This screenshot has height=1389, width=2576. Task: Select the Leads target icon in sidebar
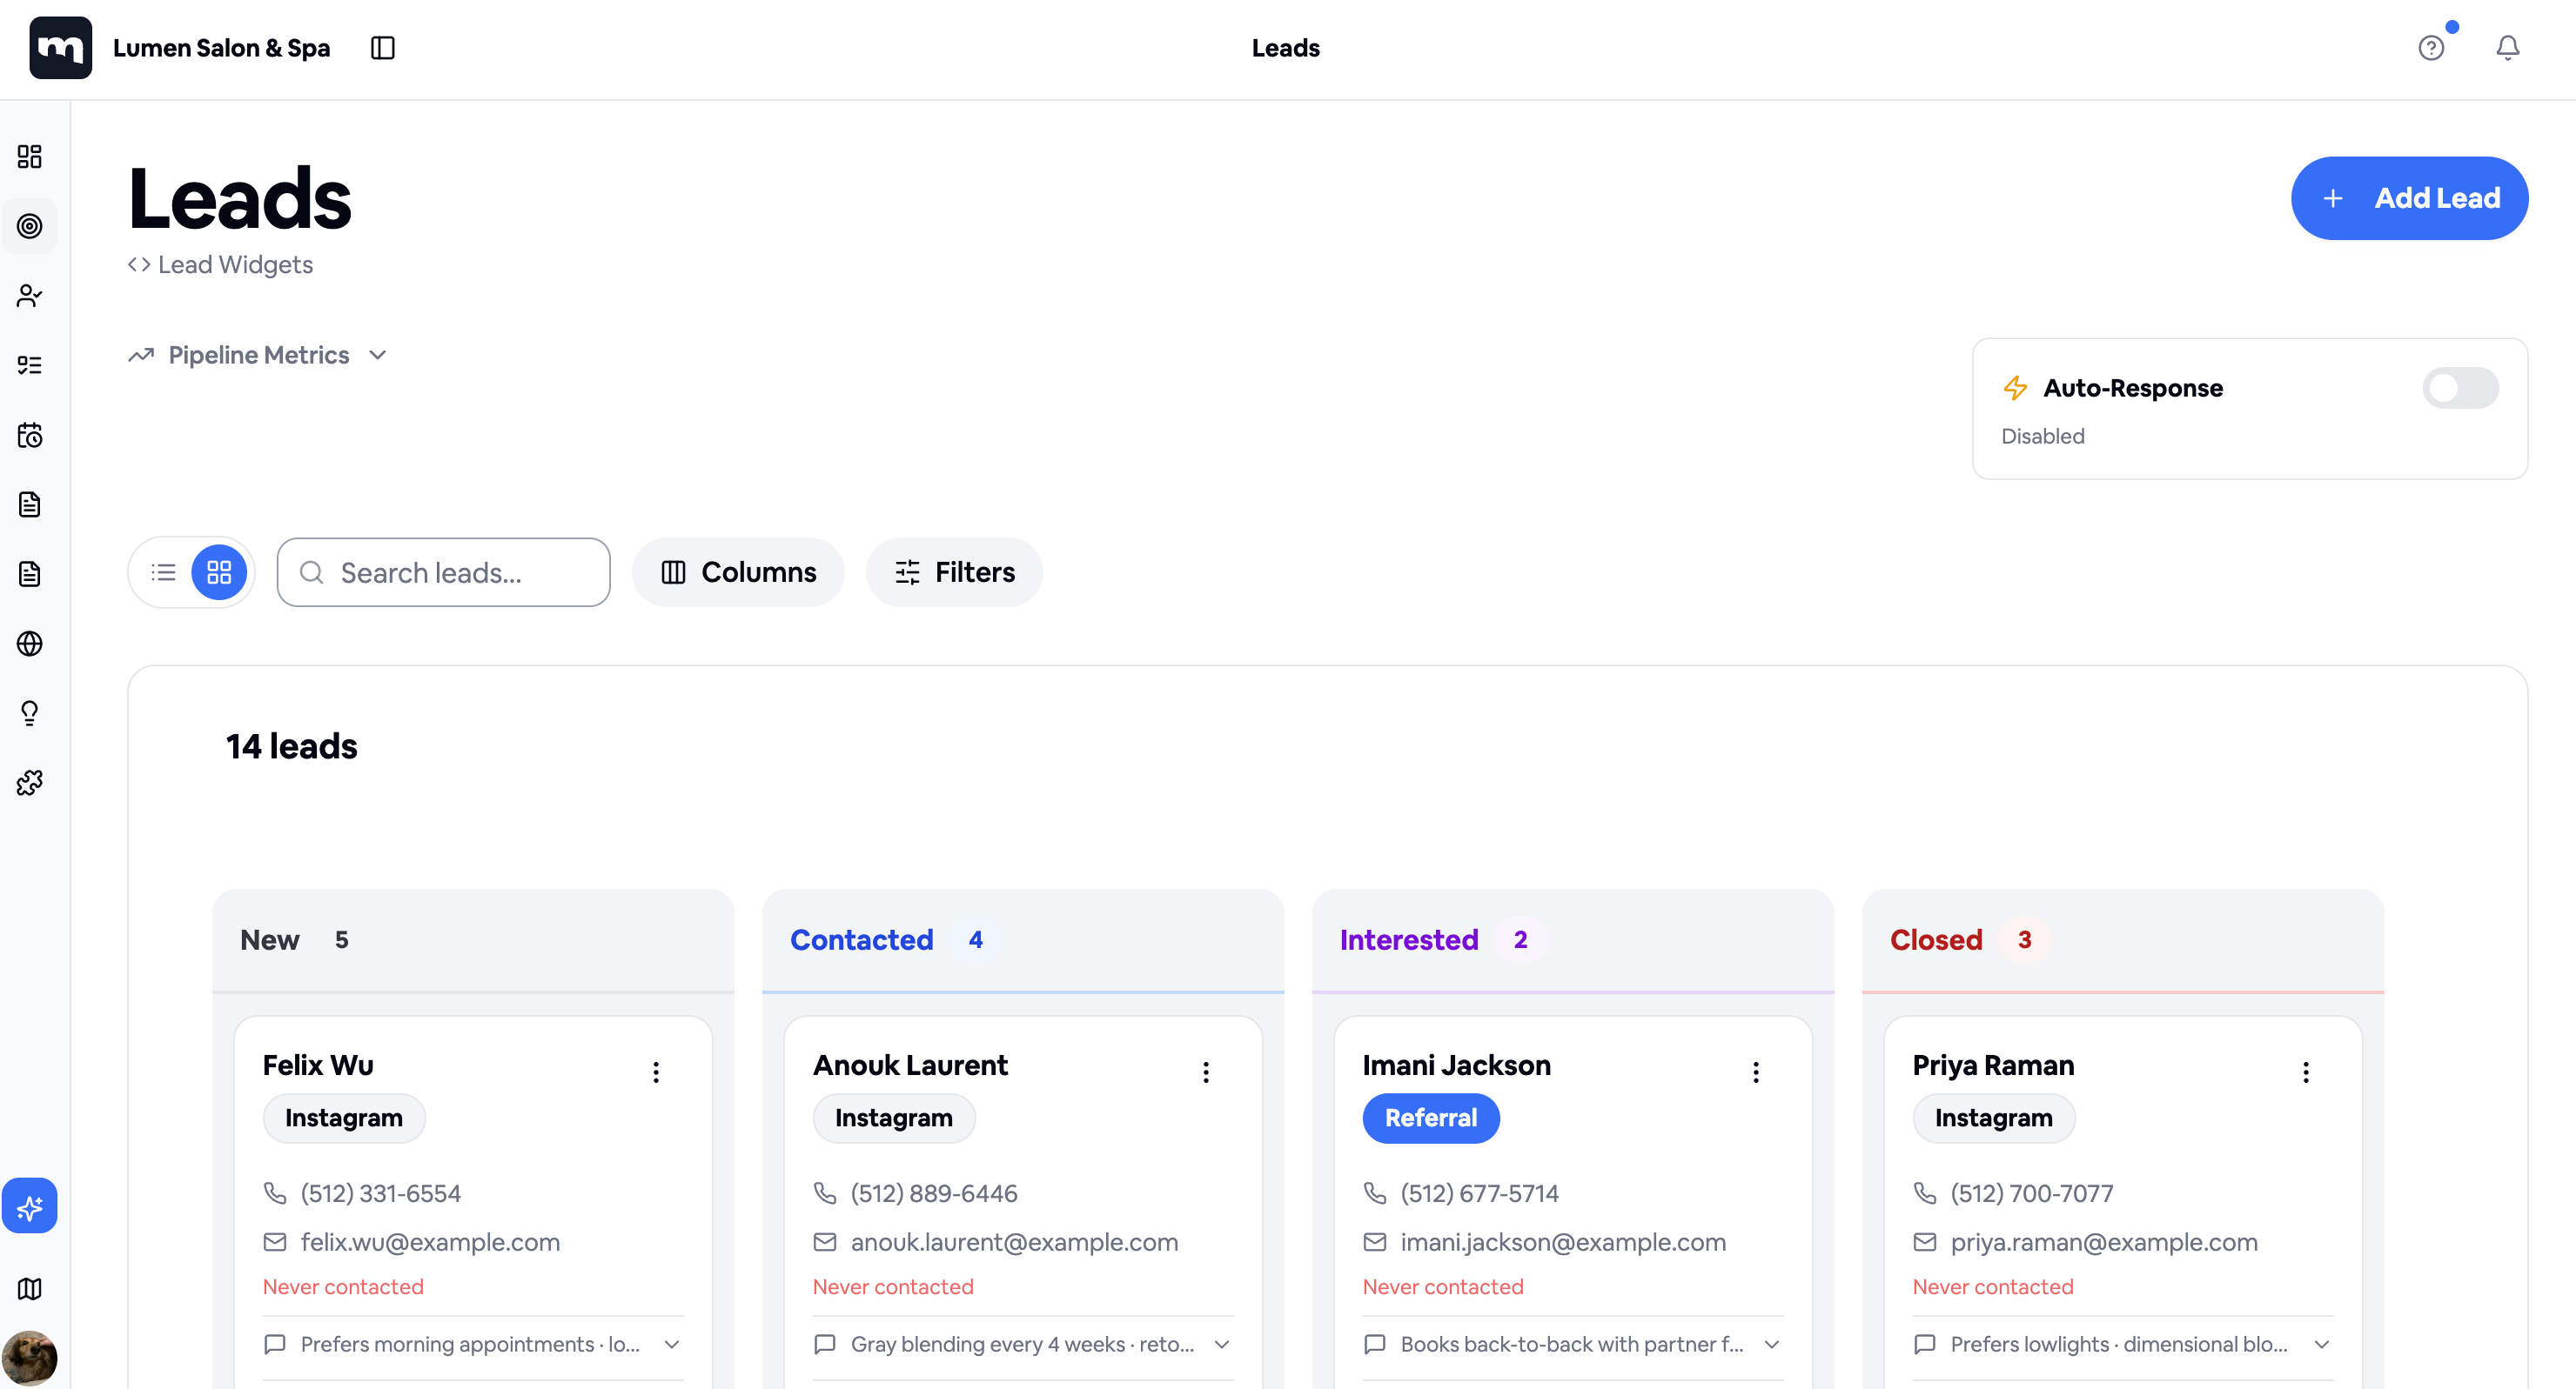(x=30, y=226)
